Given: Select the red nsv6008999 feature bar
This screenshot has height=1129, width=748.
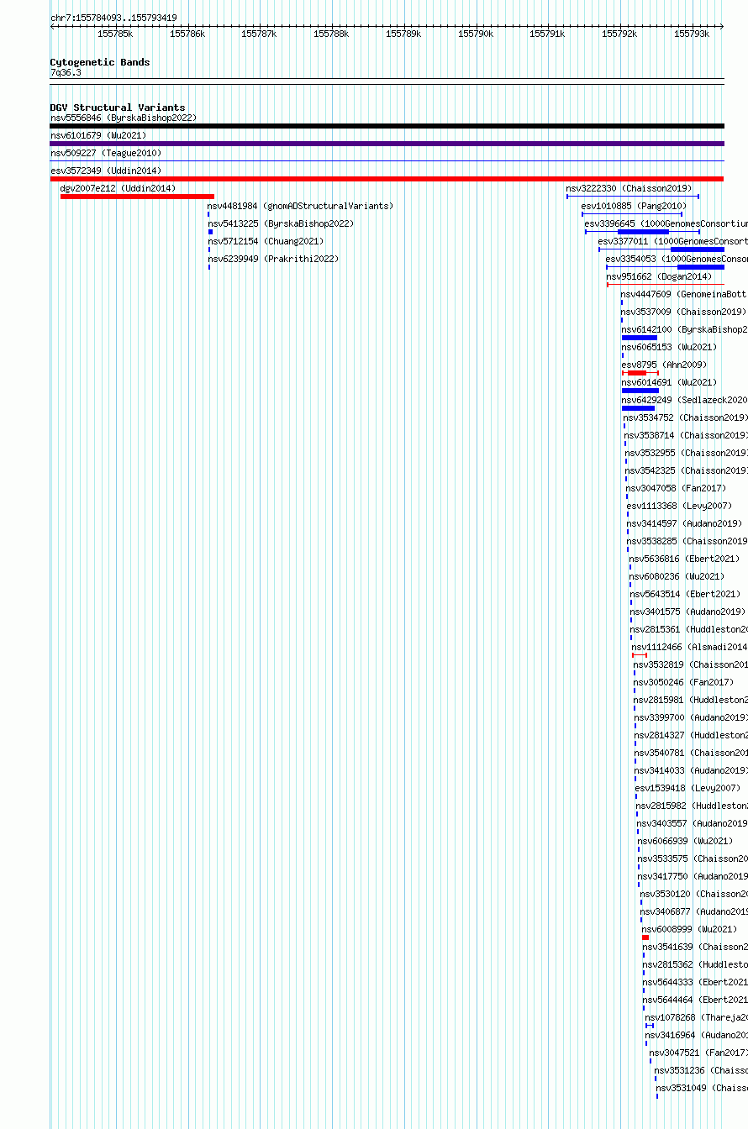Looking at the screenshot, I should tap(645, 937).
